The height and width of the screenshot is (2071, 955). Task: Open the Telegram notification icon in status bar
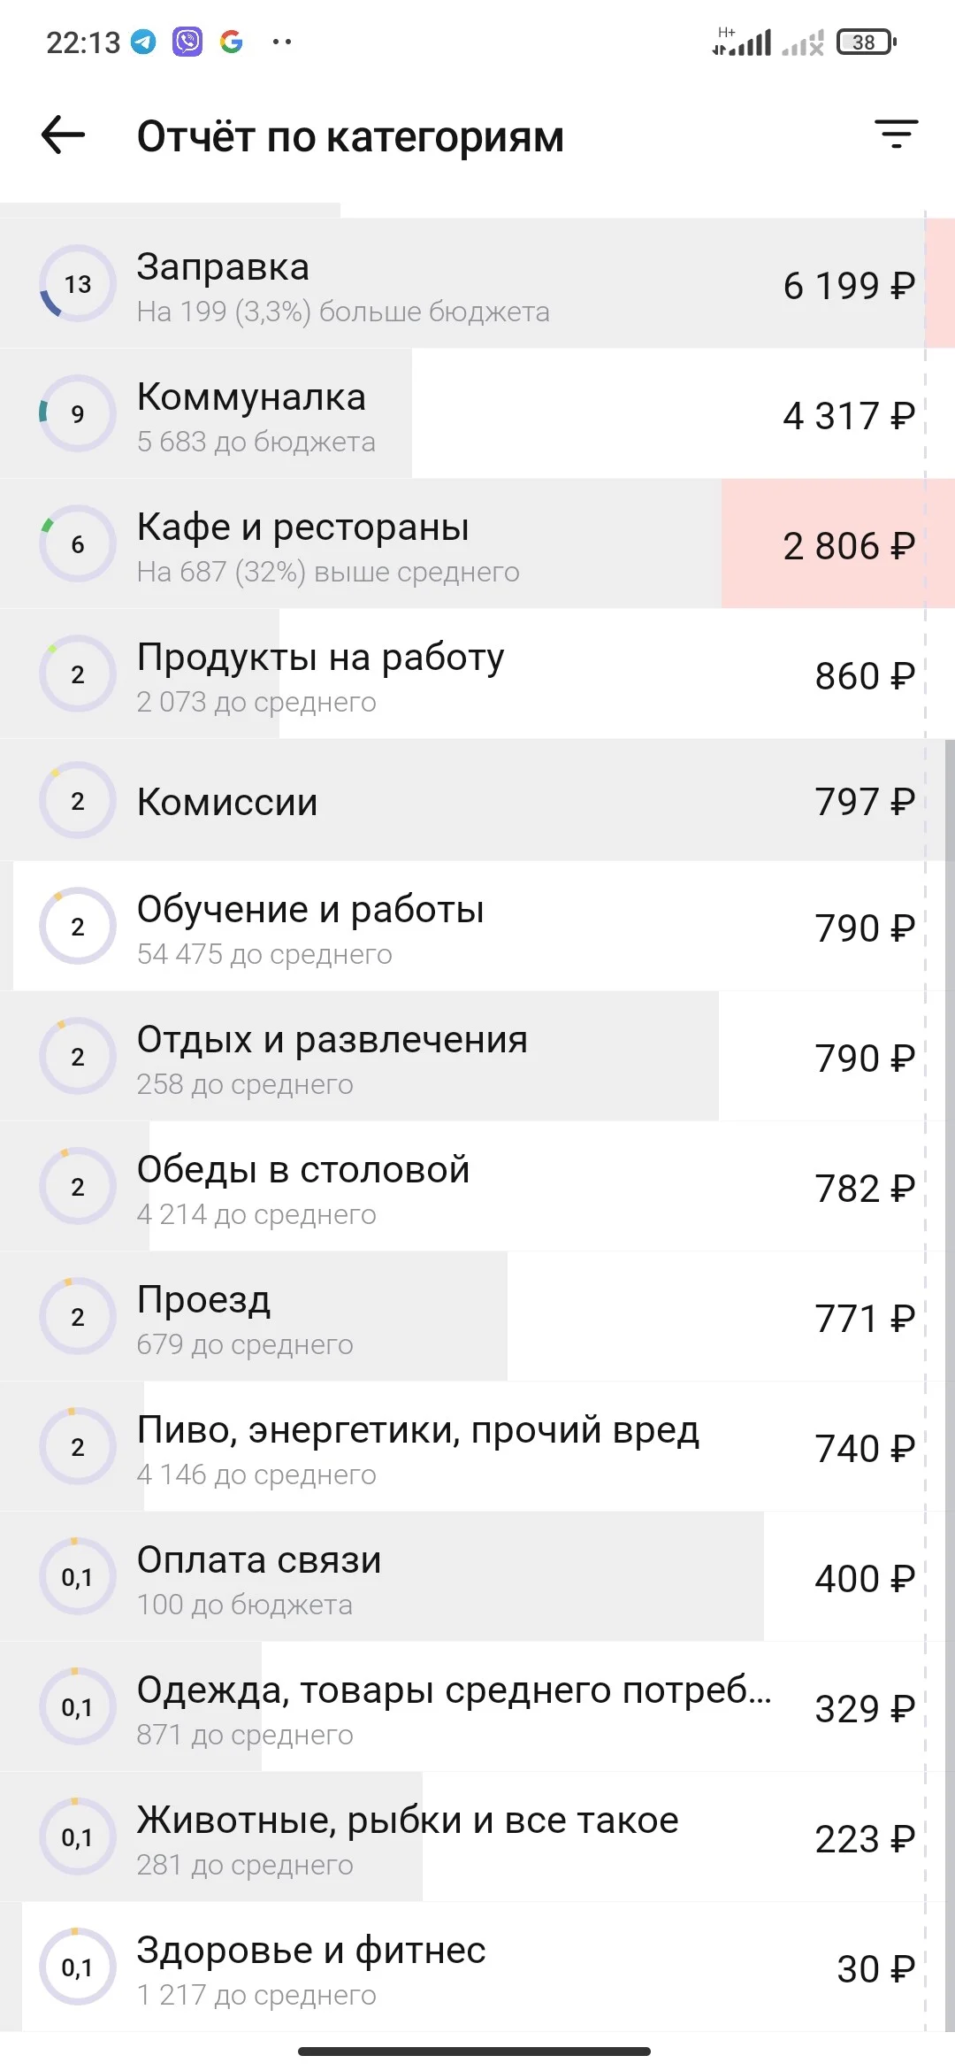coord(143,42)
